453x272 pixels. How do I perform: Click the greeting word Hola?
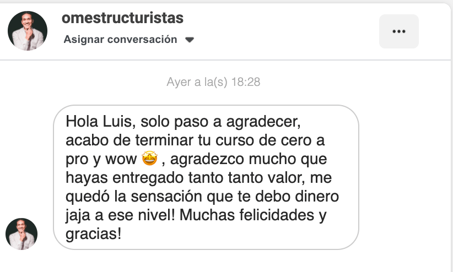tap(82, 122)
